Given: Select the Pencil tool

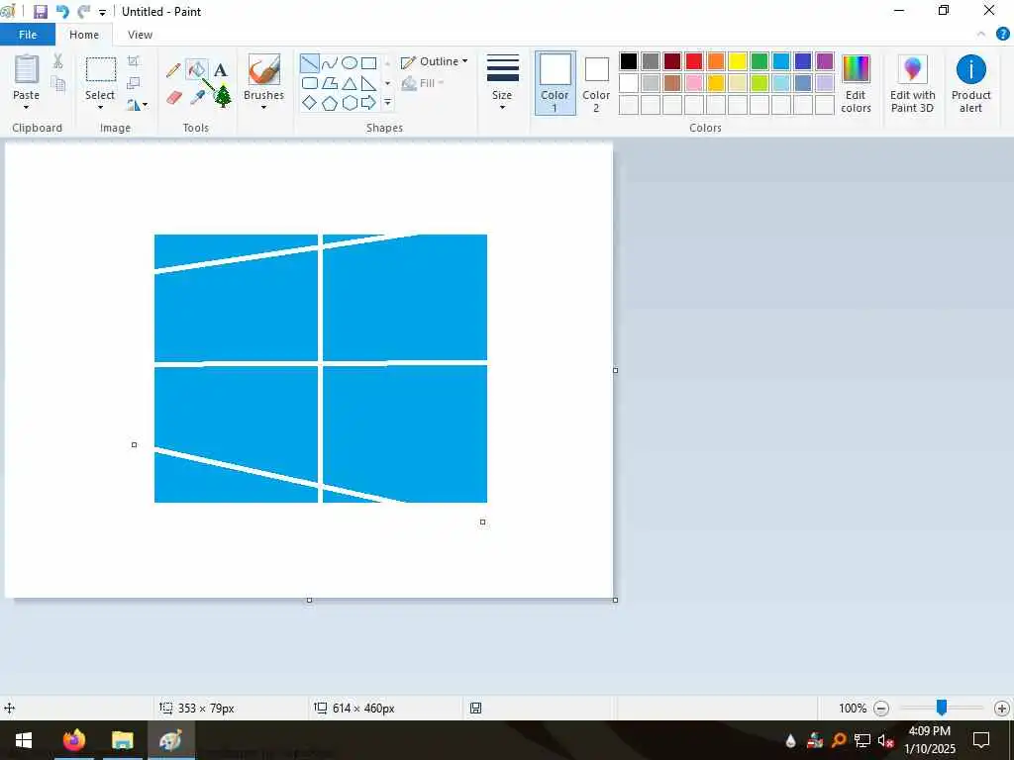Looking at the screenshot, I should [x=173, y=70].
